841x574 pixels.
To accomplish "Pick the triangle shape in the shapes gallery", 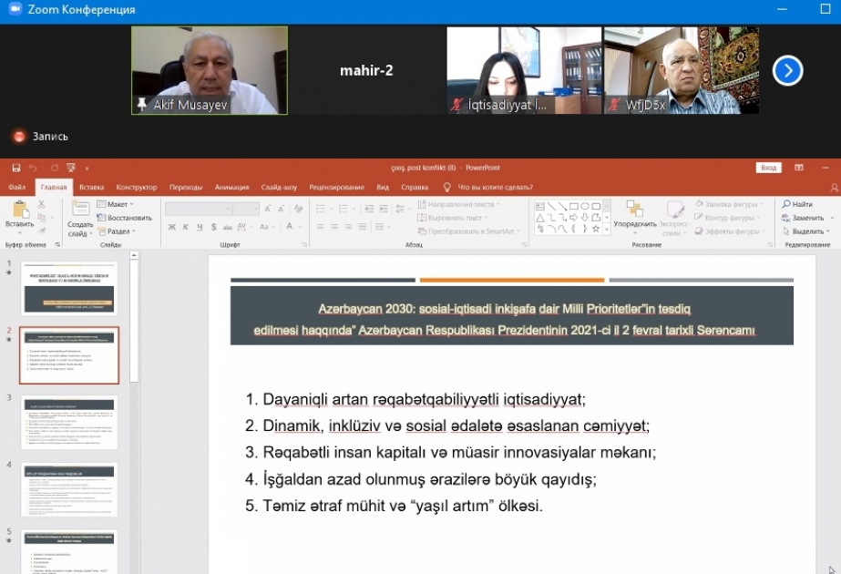I will 540,217.
